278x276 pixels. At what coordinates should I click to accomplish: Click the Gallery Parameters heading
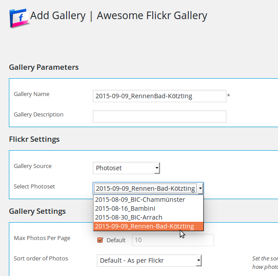44,67
